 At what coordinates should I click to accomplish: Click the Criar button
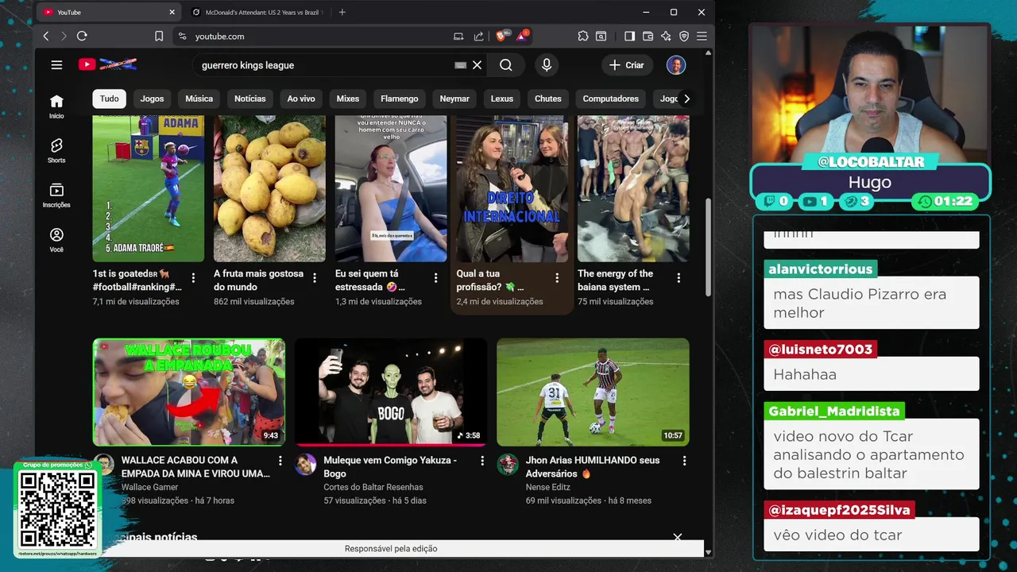coord(627,65)
